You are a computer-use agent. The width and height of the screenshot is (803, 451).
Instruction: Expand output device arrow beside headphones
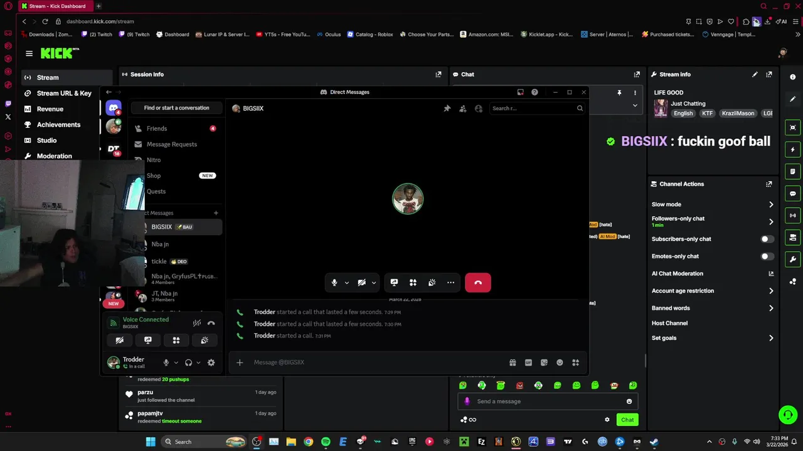tap(198, 362)
